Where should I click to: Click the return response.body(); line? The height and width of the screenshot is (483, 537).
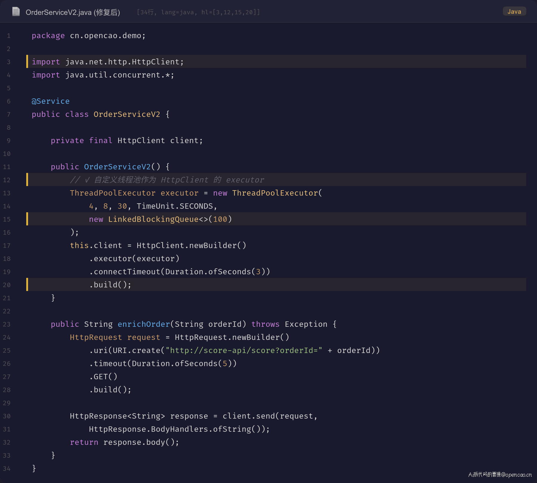click(x=124, y=442)
